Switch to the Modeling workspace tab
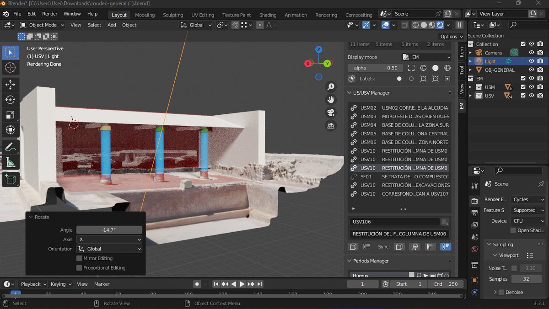The height and width of the screenshot is (309, 549). (145, 15)
